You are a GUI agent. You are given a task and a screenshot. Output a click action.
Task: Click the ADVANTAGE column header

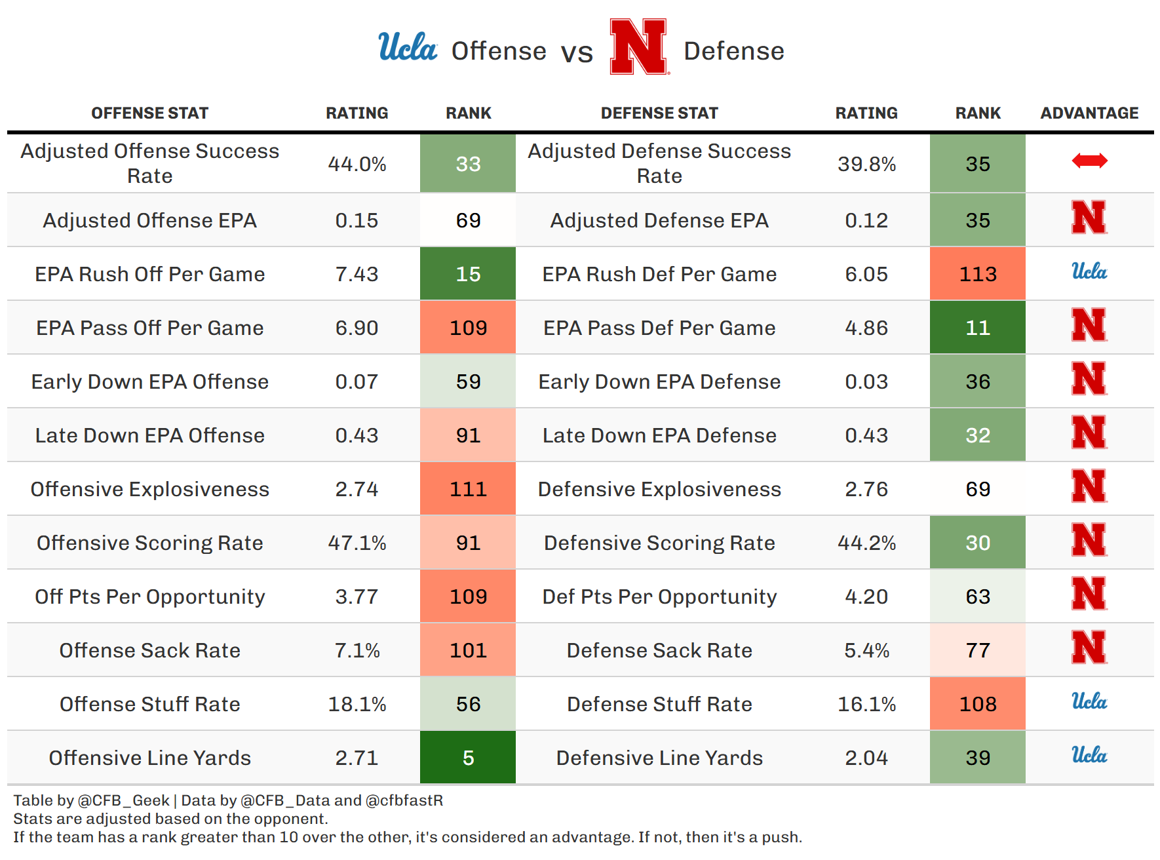[x=1089, y=113]
